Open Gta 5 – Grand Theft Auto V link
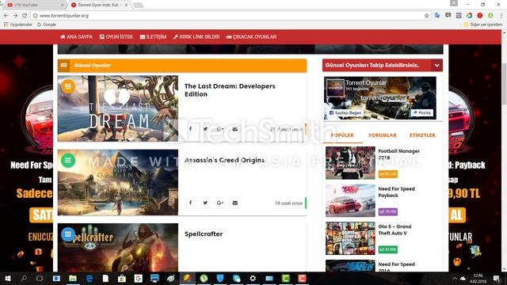 coord(395,230)
